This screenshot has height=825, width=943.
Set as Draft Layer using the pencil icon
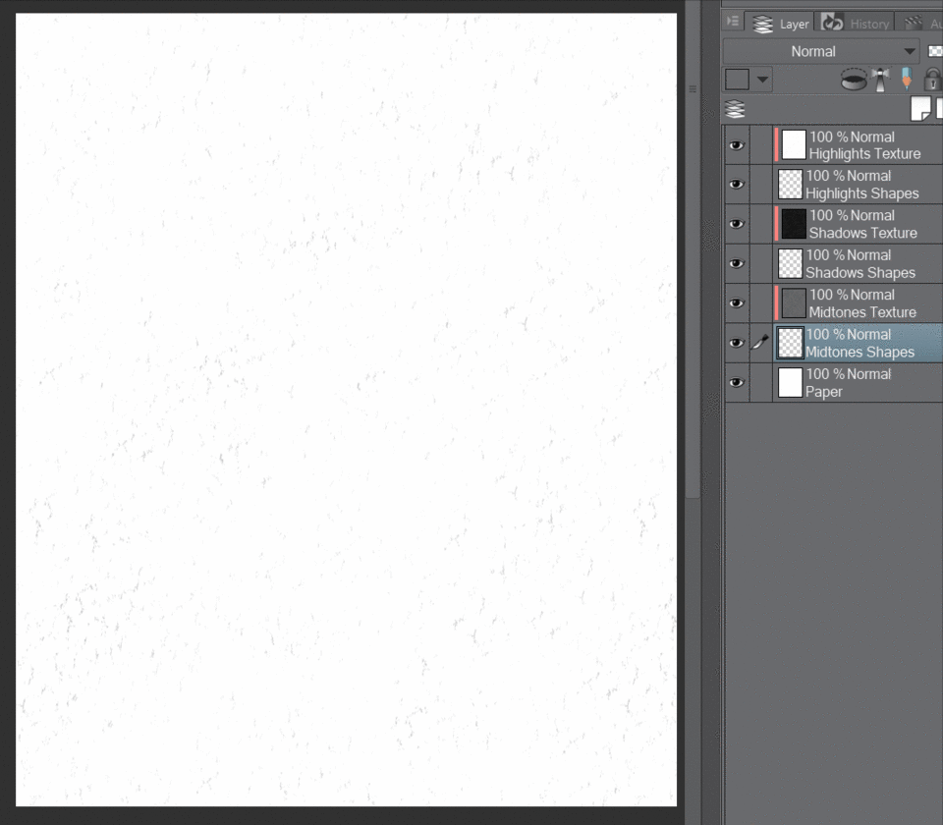click(904, 79)
